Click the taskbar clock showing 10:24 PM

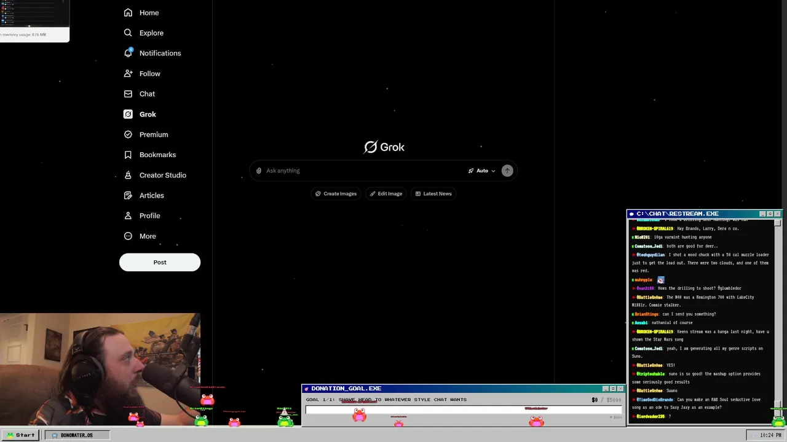pos(771,435)
